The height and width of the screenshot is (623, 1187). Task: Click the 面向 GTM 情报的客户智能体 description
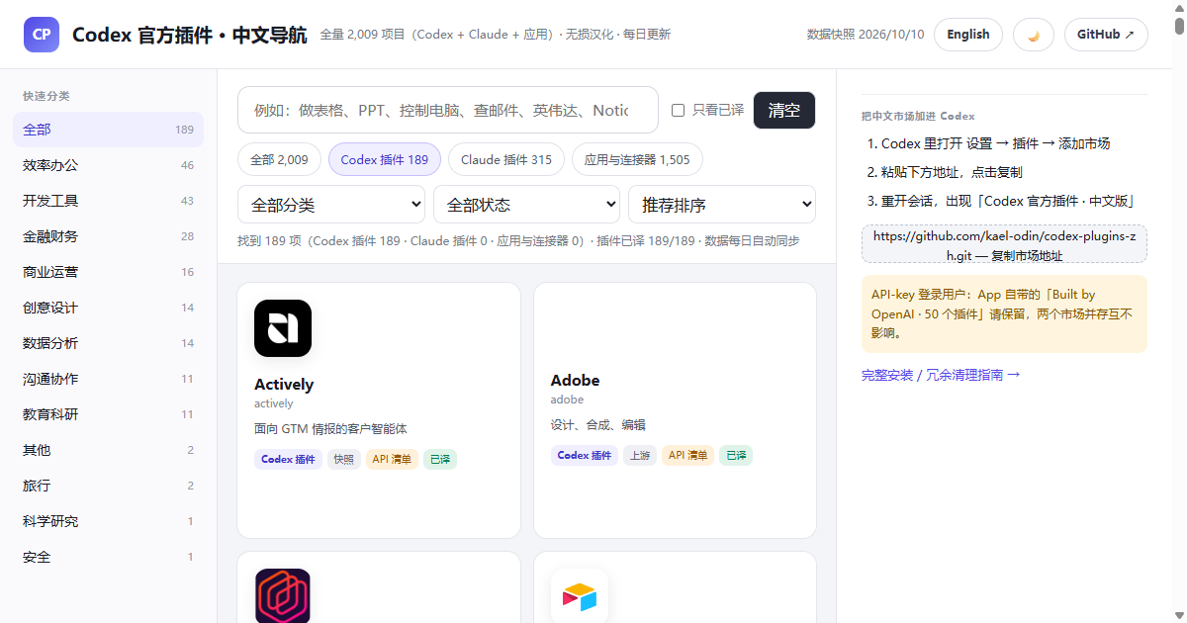[x=330, y=429]
